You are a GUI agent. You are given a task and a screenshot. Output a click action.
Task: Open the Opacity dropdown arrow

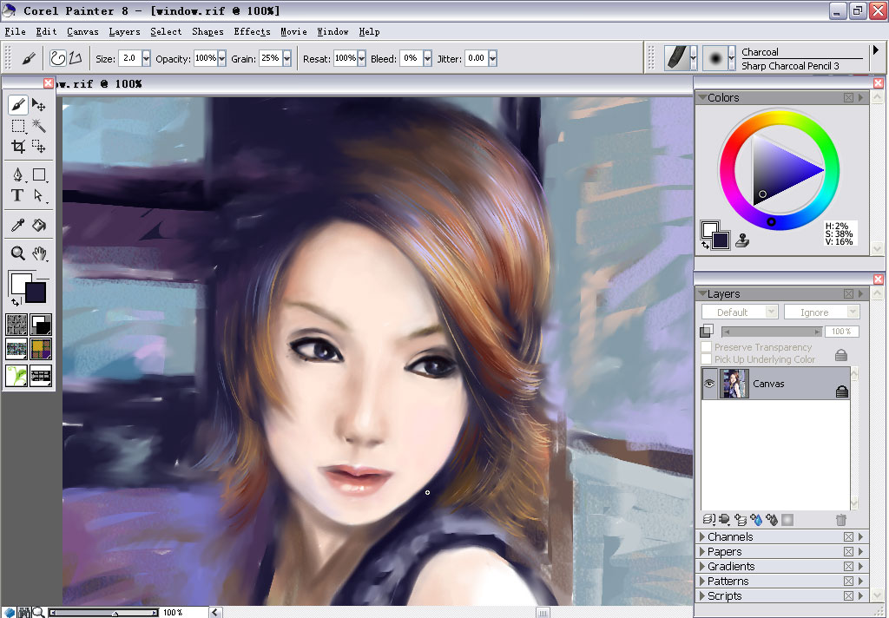pos(221,58)
